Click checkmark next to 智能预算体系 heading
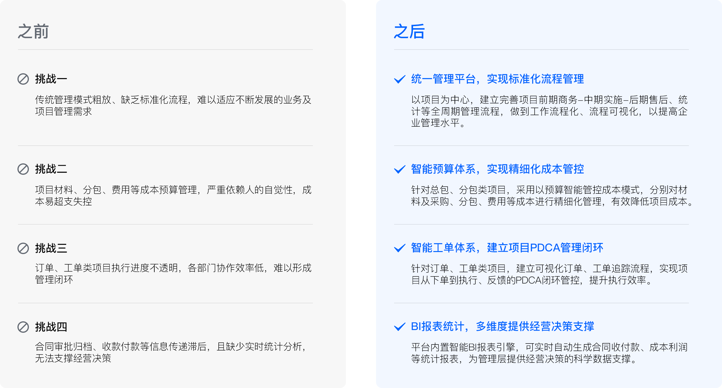The height and width of the screenshot is (388, 722). click(x=400, y=169)
